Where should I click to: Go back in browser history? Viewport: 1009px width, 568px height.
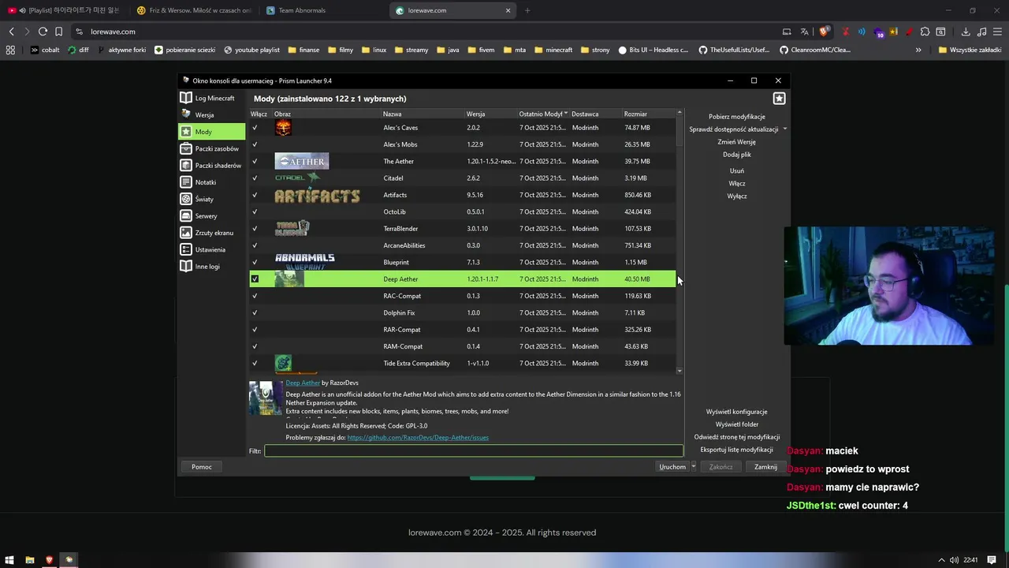11,32
